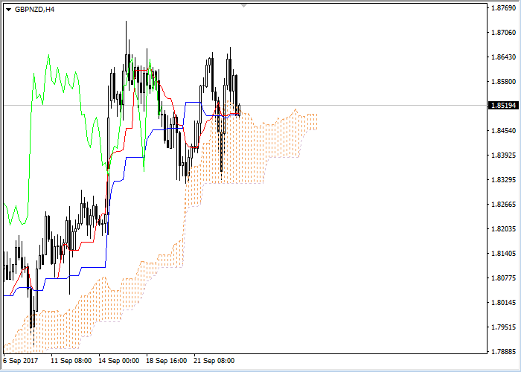Click price scale value 1.79515
The height and width of the screenshot is (372, 521).
click(503, 327)
